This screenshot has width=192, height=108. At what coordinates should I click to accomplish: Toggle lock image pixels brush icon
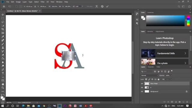click(149, 79)
